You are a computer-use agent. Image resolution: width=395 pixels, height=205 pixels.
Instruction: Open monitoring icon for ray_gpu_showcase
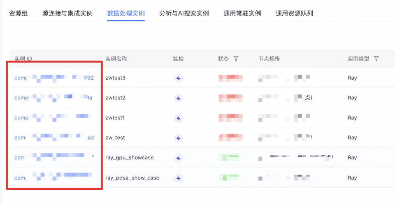click(x=179, y=158)
